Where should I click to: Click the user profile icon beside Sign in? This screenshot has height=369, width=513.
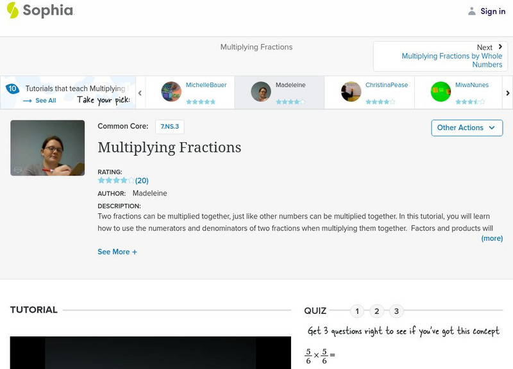[x=472, y=11]
